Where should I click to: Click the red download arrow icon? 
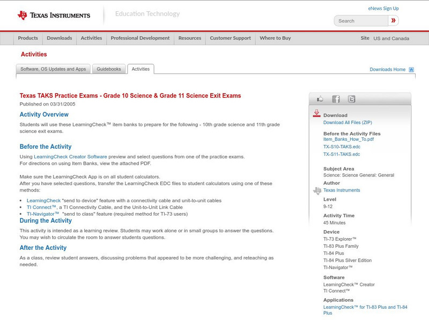coord(317,113)
